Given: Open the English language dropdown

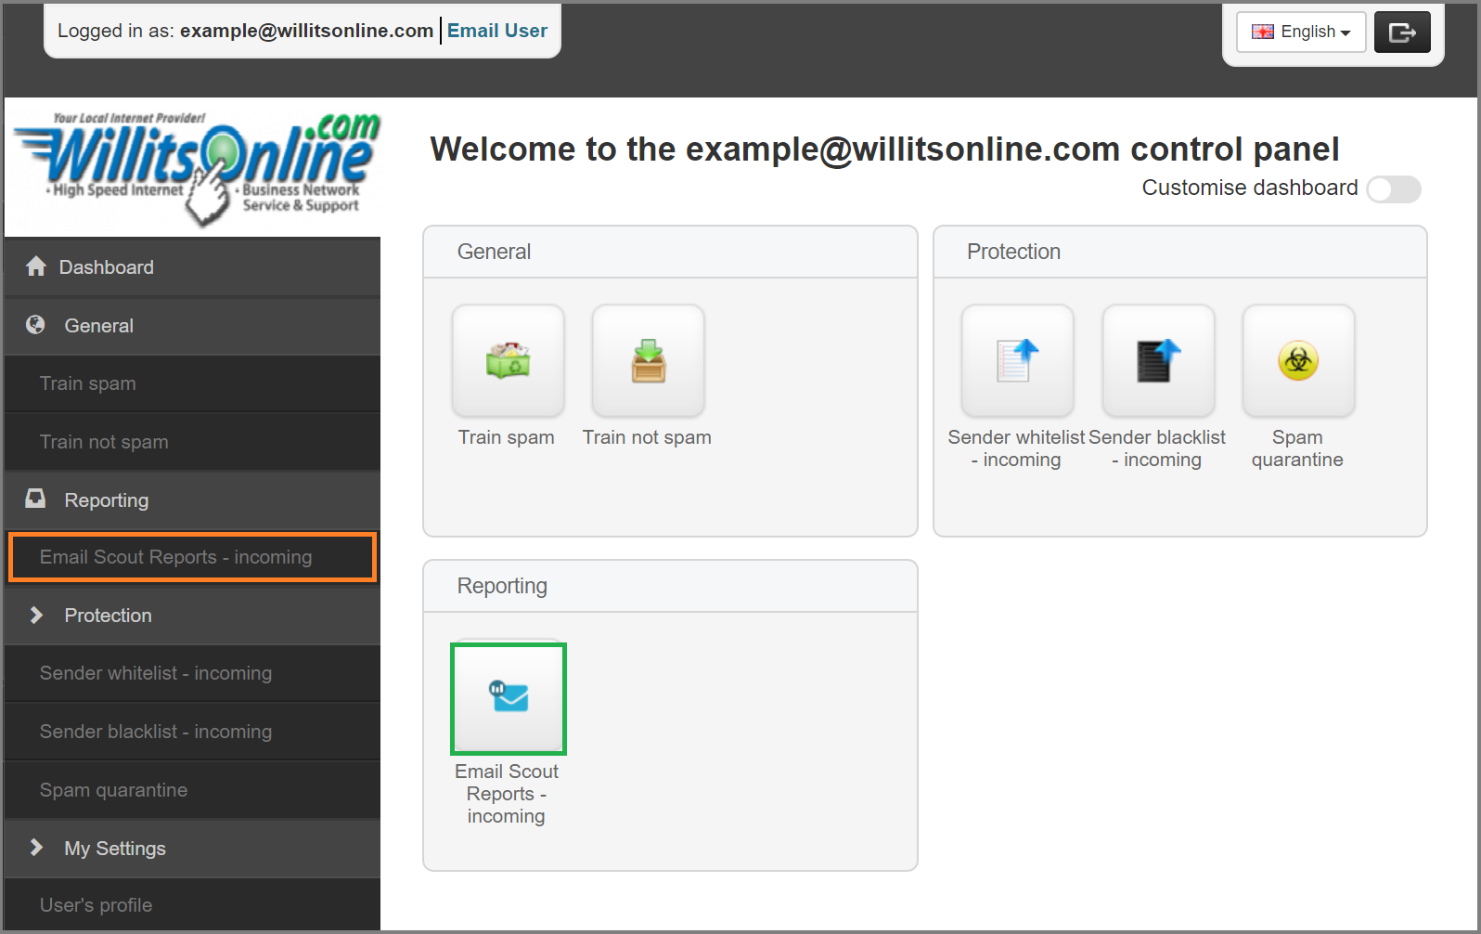Looking at the screenshot, I should click(x=1301, y=32).
